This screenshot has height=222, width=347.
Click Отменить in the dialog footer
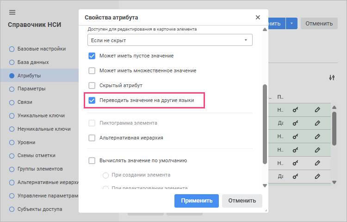(x=242, y=201)
